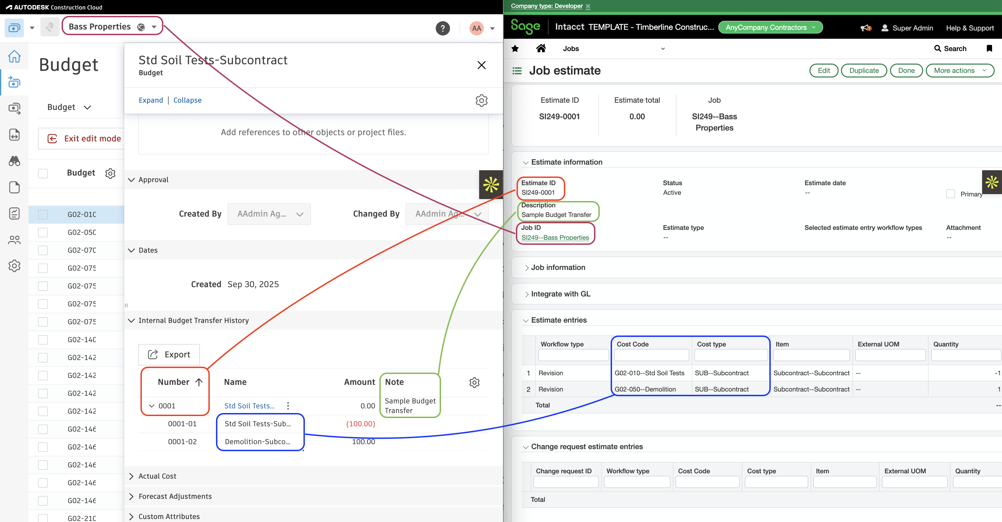Open the bookmark icon near Search
Screen dimensions: 1002x522
[x=989, y=48]
